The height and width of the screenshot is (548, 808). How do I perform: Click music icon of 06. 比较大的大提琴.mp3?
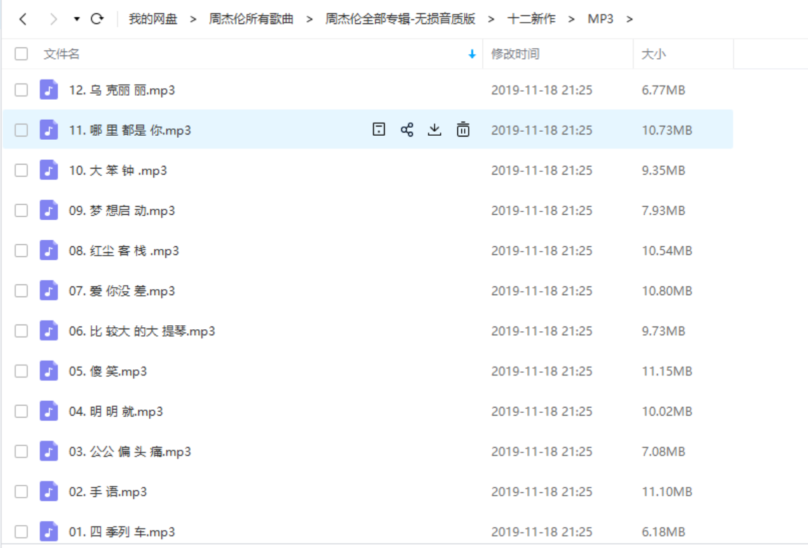click(49, 331)
